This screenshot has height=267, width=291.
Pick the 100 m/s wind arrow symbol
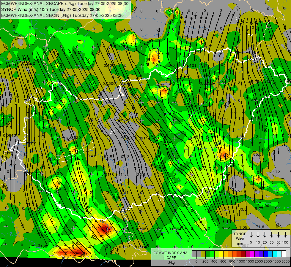point(285,235)
